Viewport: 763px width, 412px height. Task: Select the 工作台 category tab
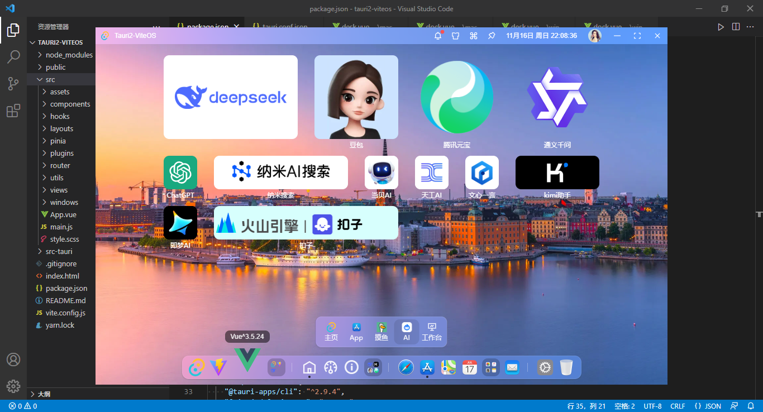(431, 332)
